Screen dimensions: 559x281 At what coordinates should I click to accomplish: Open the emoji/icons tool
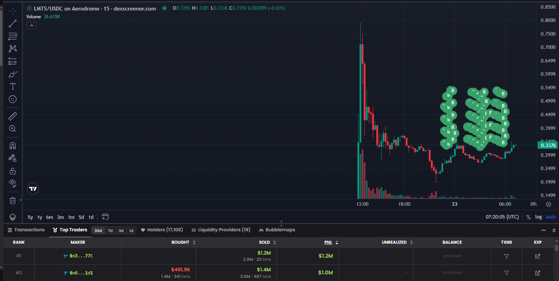point(12,99)
